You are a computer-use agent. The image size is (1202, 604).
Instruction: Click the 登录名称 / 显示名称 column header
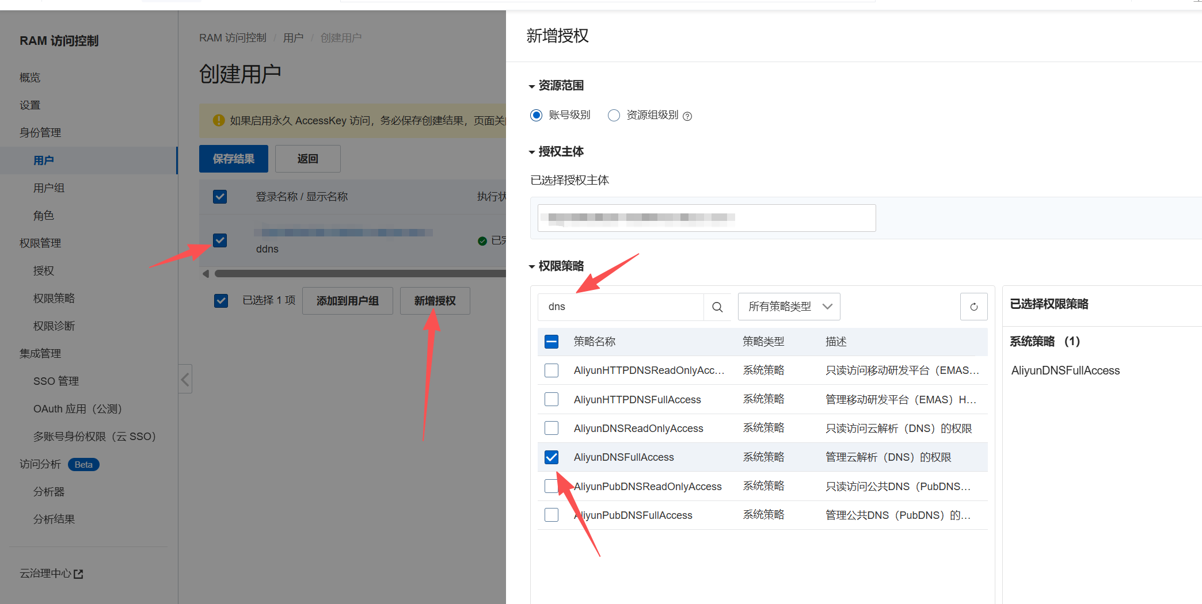coord(302,197)
